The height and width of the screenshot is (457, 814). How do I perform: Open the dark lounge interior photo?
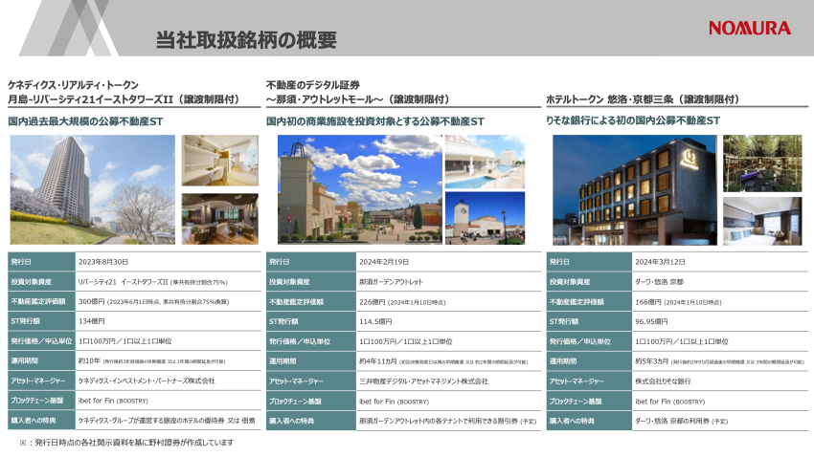(220, 219)
